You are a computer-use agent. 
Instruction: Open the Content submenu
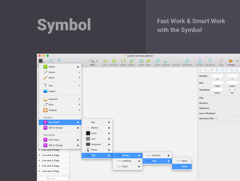coord(157,156)
